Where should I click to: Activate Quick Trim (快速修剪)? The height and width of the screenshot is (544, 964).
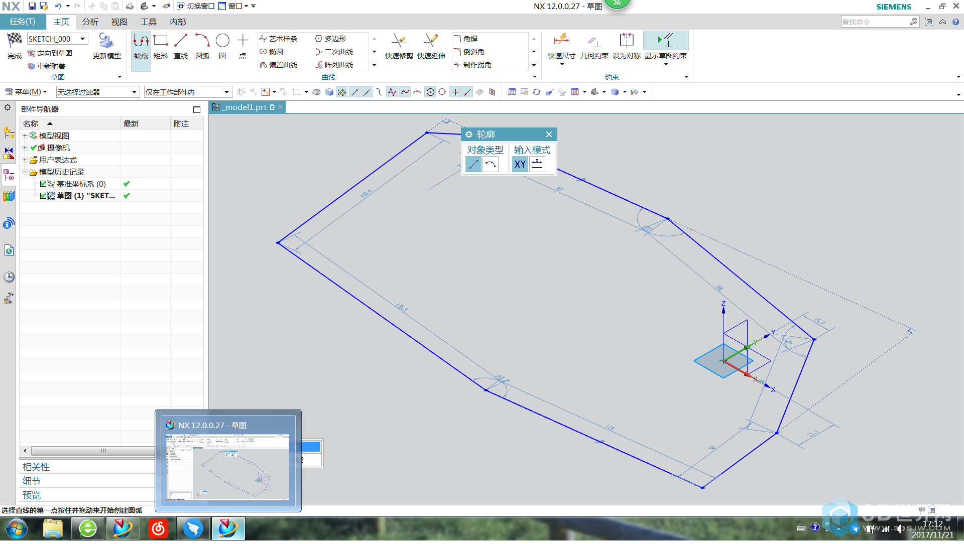click(399, 47)
